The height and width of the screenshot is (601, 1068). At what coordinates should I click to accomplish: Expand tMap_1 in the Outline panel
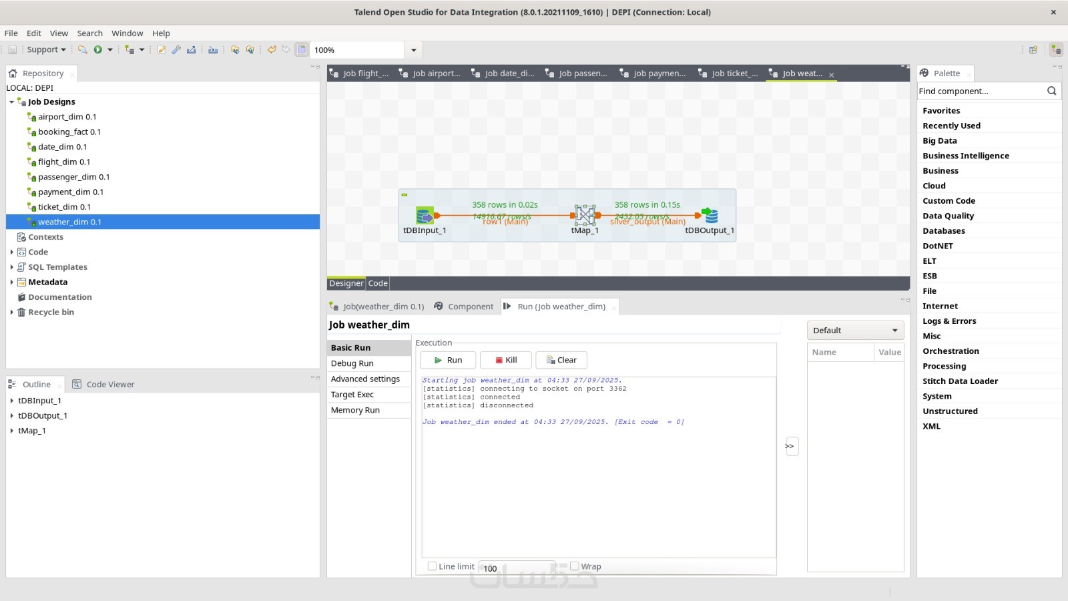(12, 431)
